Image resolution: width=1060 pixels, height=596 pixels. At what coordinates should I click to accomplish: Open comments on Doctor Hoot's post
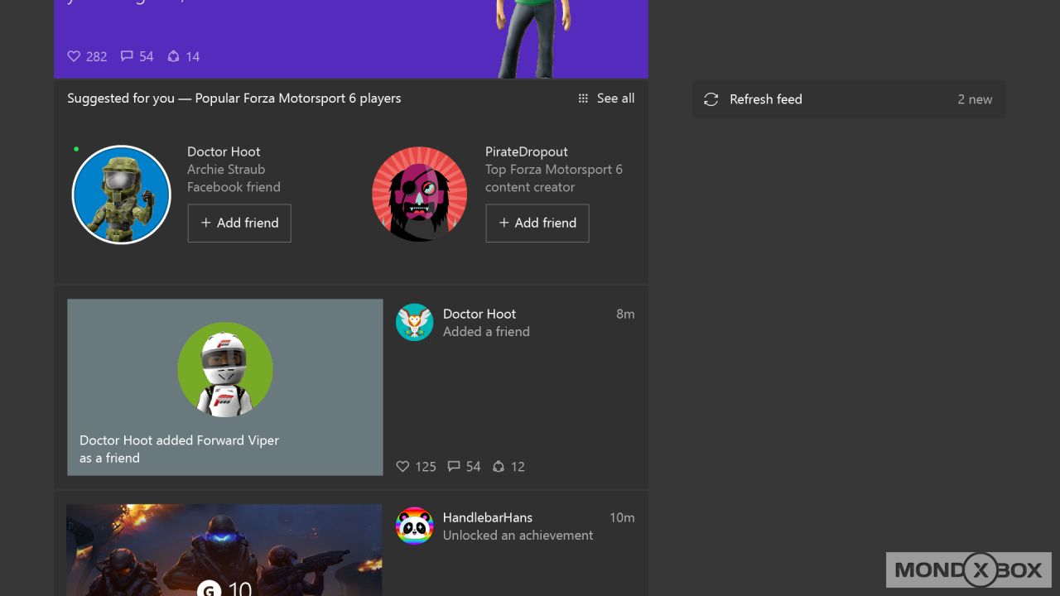coord(452,466)
